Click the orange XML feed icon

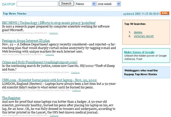click(x=165, y=13)
